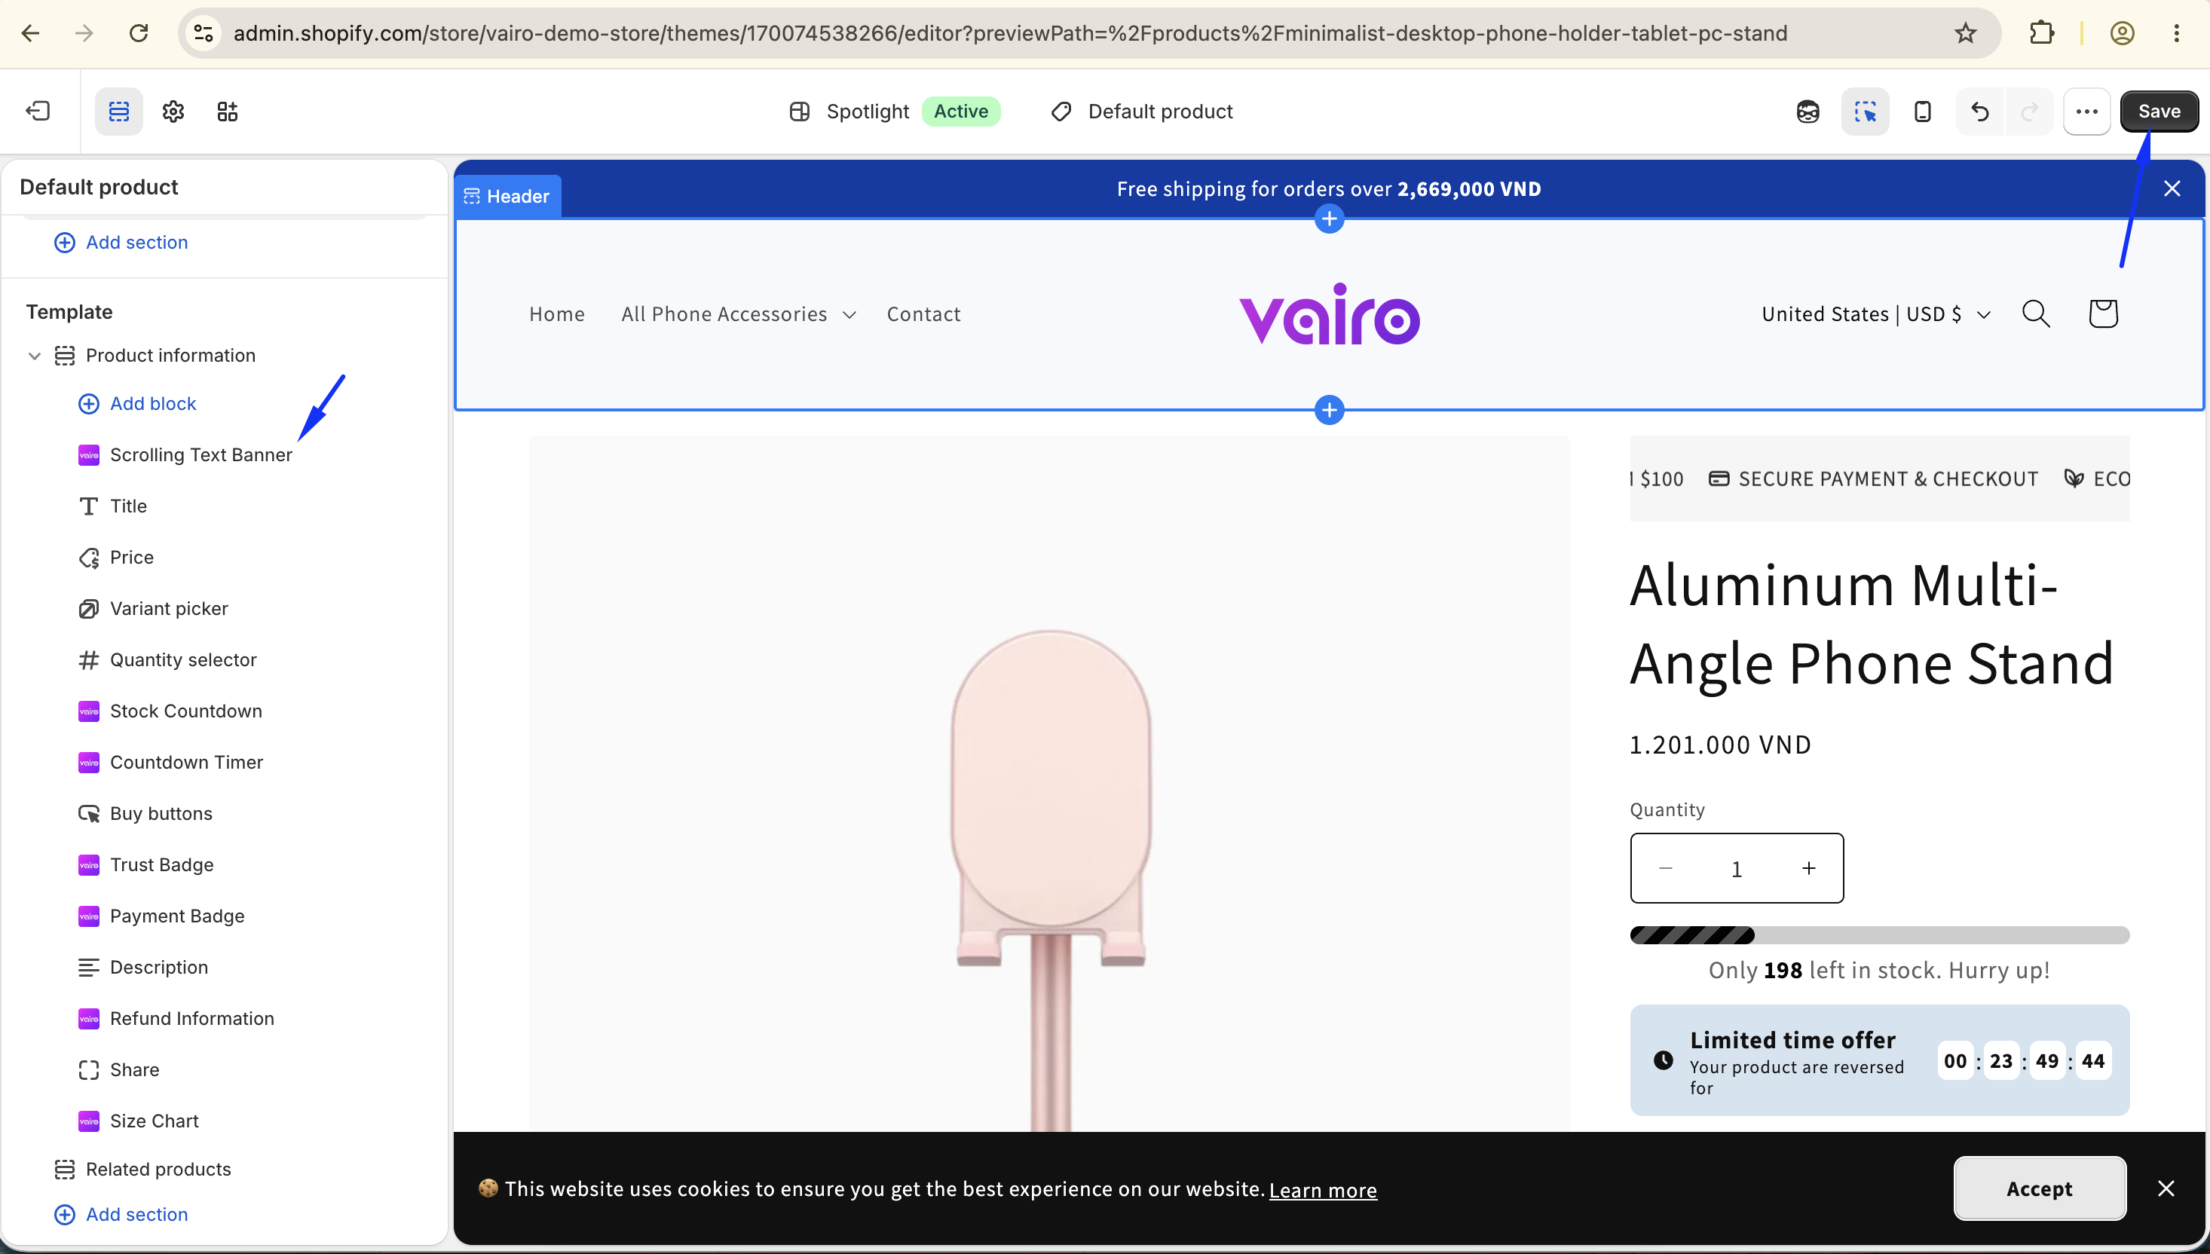Click the Add block link
This screenshot has height=1254, width=2210.
152,404
